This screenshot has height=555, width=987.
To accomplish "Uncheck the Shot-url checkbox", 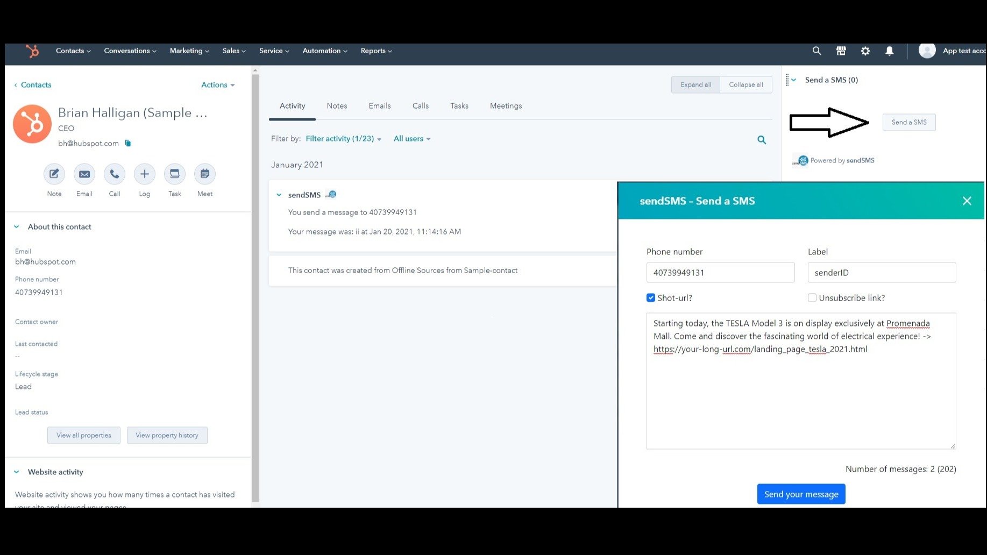I will tap(651, 298).
